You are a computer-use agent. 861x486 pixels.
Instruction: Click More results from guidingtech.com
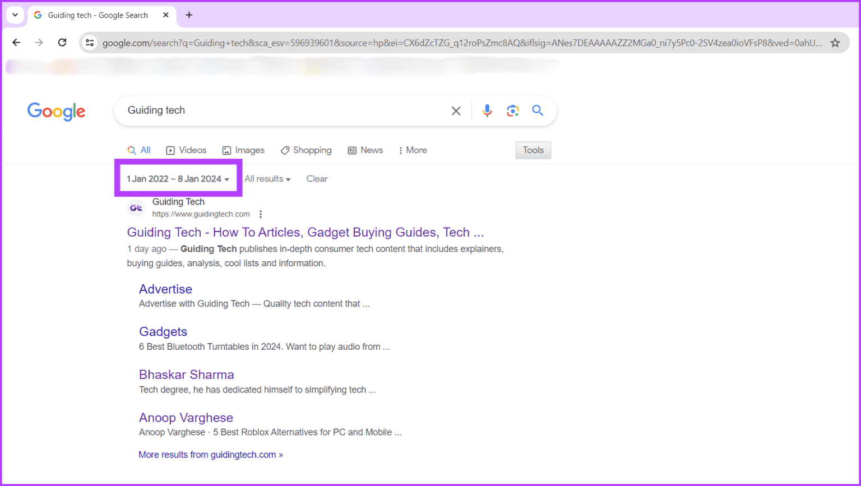pyautogui.click(x=211, y=455)
